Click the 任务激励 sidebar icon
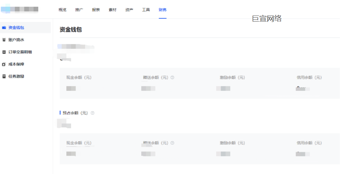The width and height of the screenshot is (343, 174). pyautogui.click(x=4, y=76)
